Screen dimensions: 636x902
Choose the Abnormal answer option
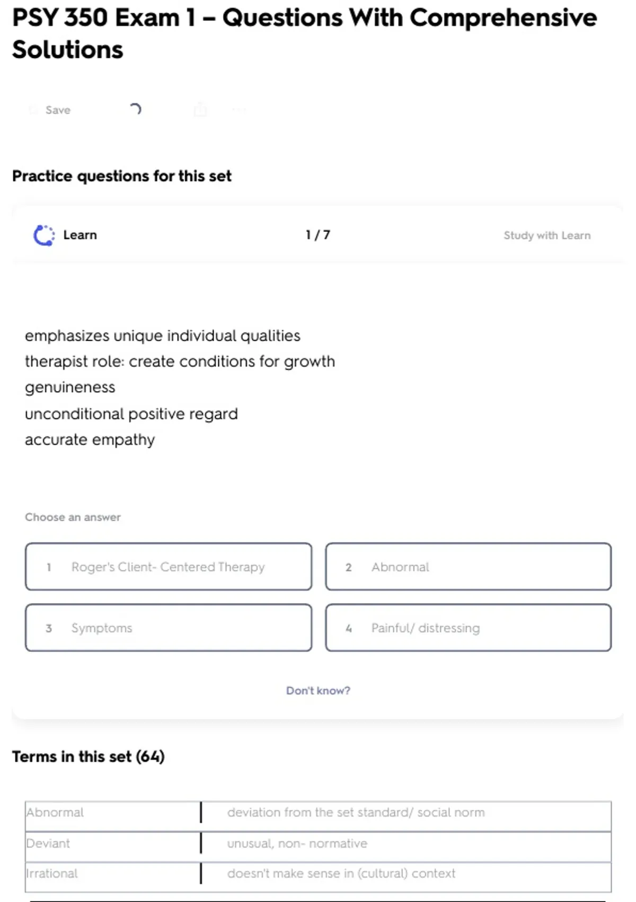coord(468,567)
